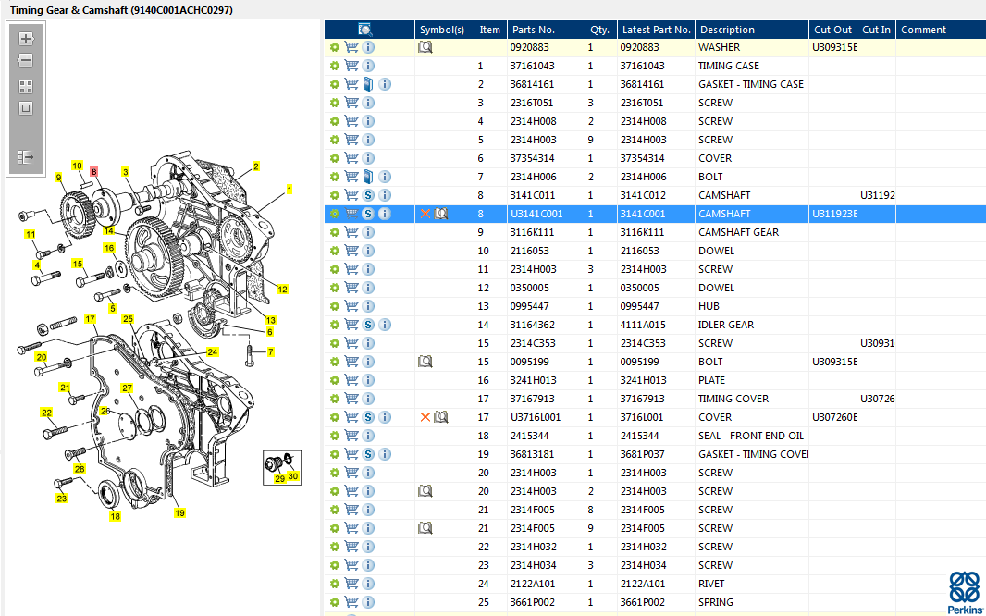Click the orange X symbol in U3716L001 row
The height and width of the screenshot is (616, 986).
425,417
